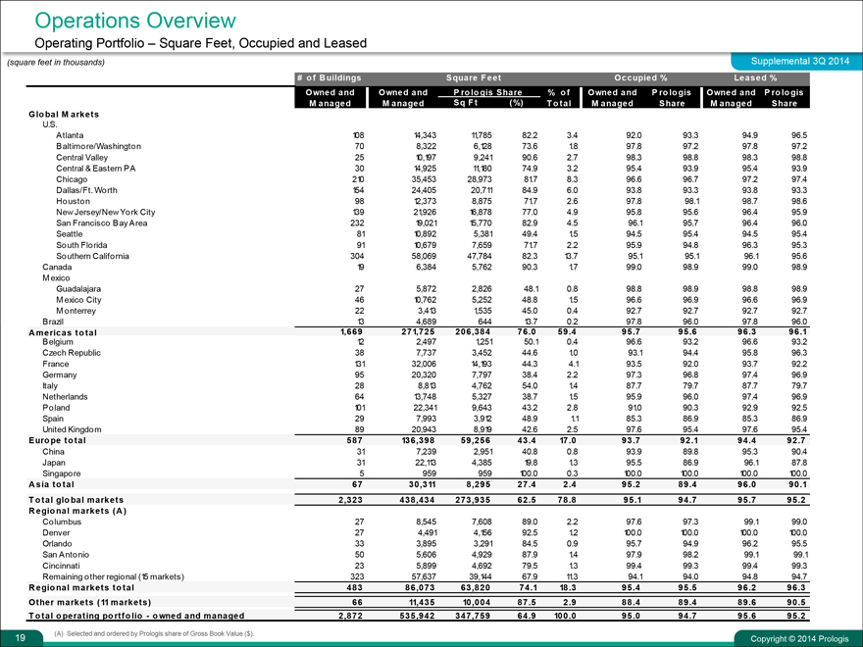Select the 'Square Feet' column group header
863x647 pixels.
(x=474, y=77)
